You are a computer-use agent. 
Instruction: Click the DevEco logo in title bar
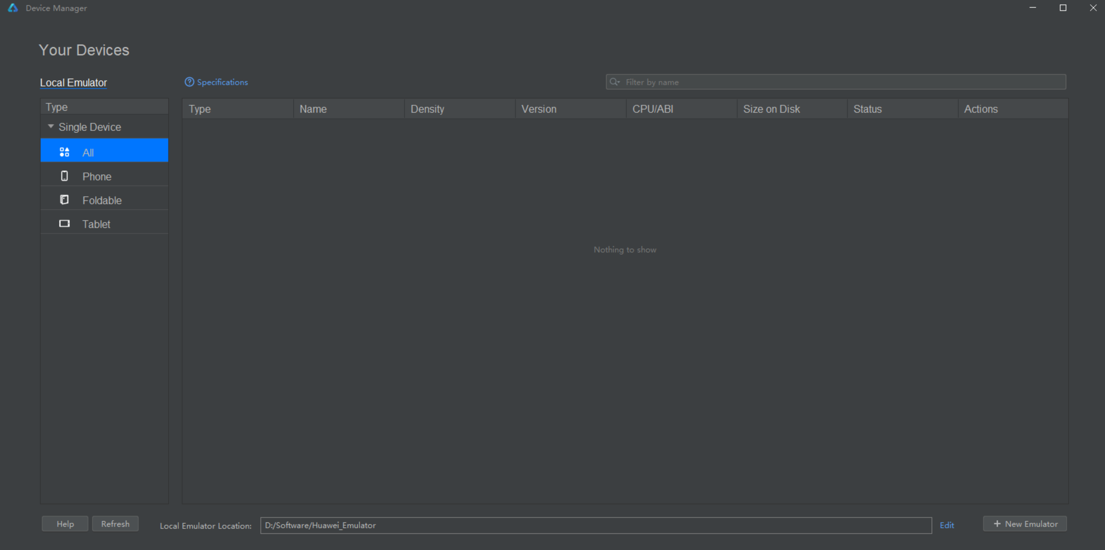(13, 8)
